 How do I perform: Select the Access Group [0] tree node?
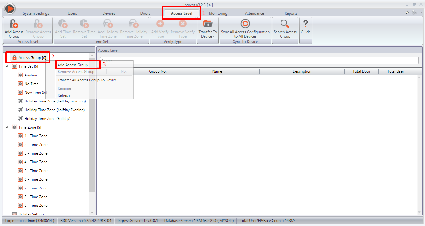tap(29, 58)
